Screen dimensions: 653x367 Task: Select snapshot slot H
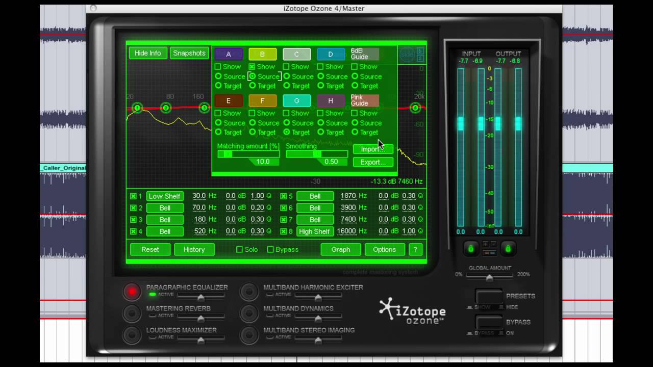(331, 100)
